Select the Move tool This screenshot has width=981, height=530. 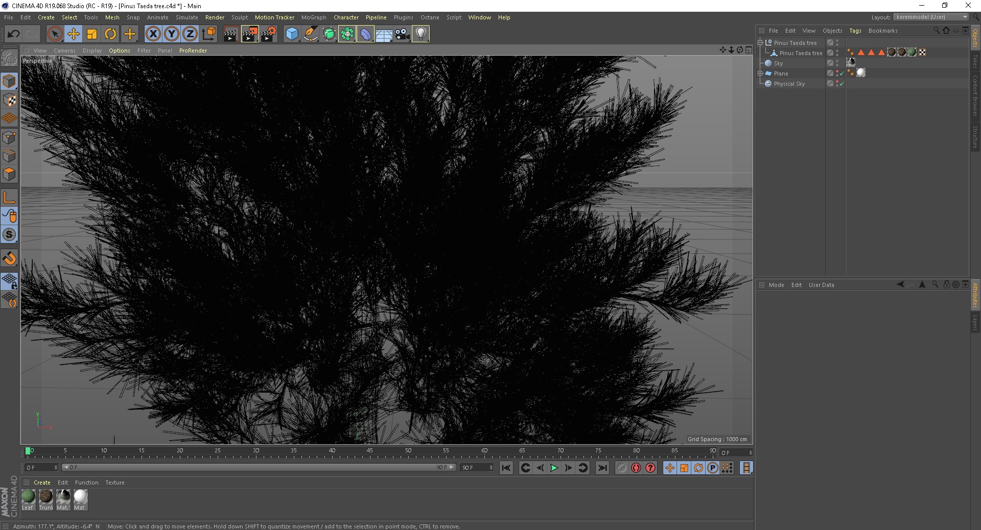[74, 34]
